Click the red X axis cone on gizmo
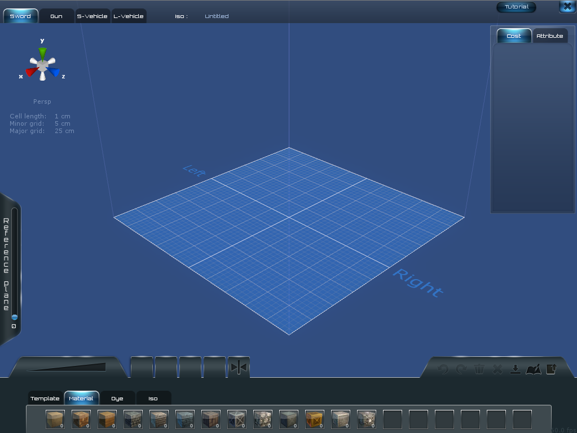 [31, 72]
